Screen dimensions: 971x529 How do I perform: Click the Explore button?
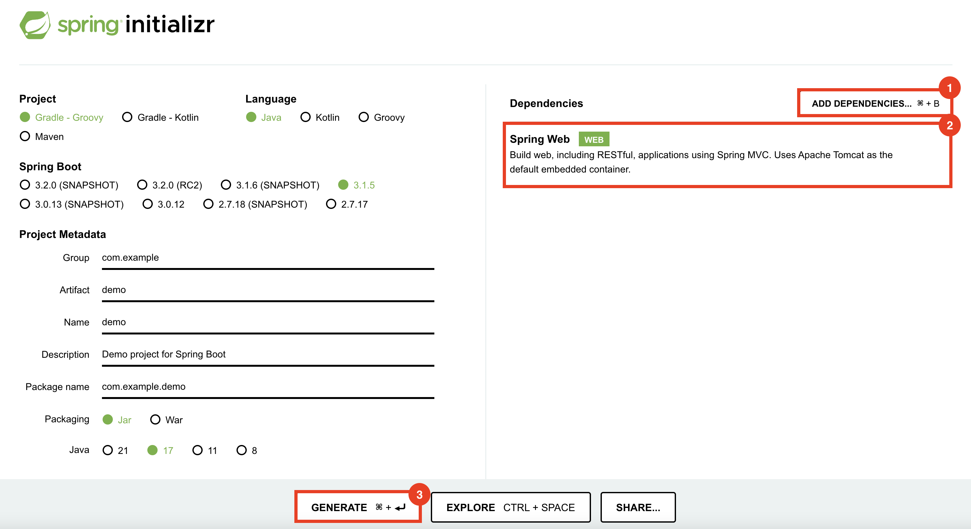tap(510, 508)
